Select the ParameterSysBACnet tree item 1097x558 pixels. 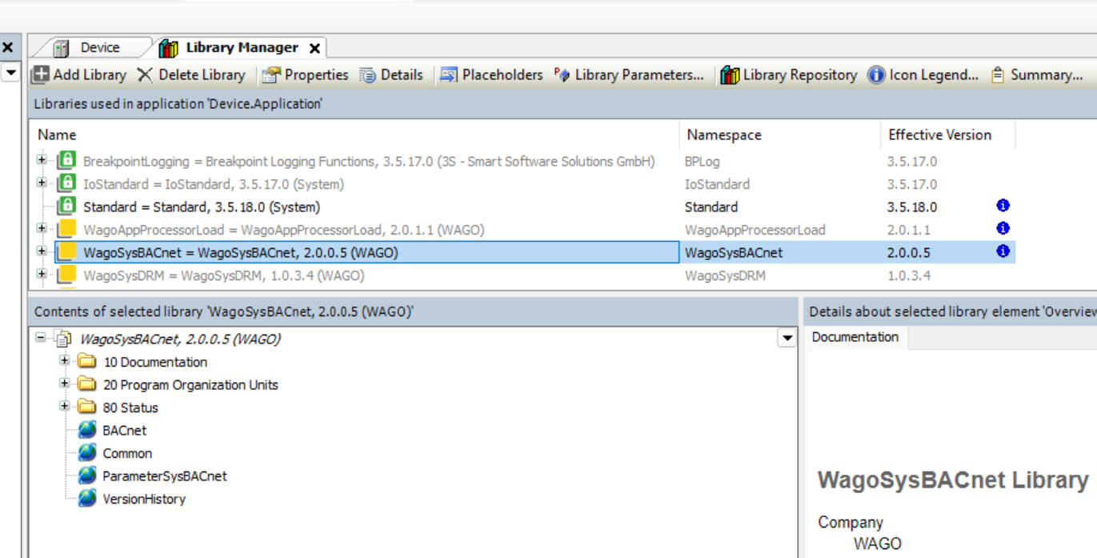point(164,476)
